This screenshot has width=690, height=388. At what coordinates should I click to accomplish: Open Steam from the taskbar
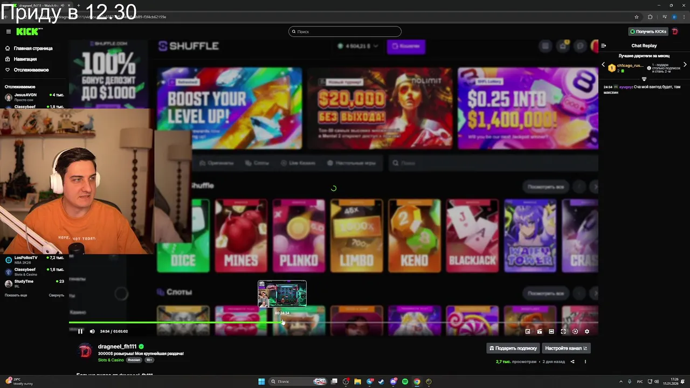coord(381,382)
